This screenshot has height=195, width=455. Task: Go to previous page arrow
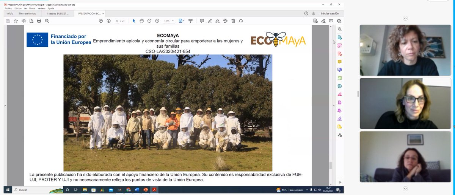coord(101,21)
